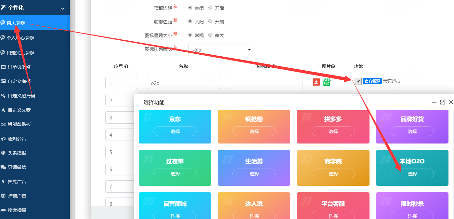
Task: Click 选择 on the 本地O2O card
Action: (x=412, y=173)
